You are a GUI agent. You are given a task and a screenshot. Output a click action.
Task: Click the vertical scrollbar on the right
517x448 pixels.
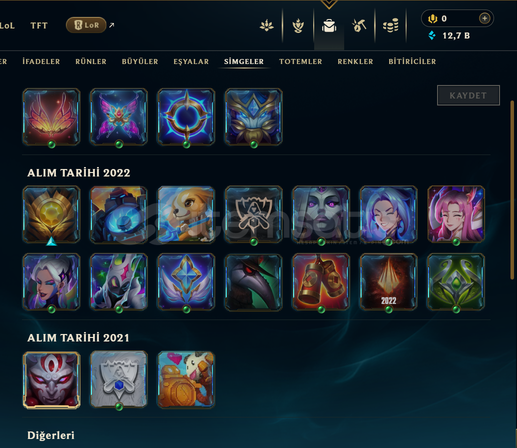point(512,190)
